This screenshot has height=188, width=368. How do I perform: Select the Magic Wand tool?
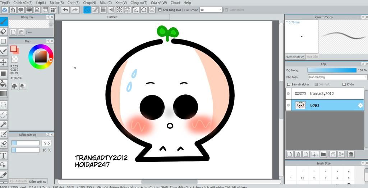click(x=4, y=124)
